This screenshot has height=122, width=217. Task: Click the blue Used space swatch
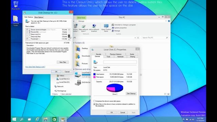tap(94, 74)
